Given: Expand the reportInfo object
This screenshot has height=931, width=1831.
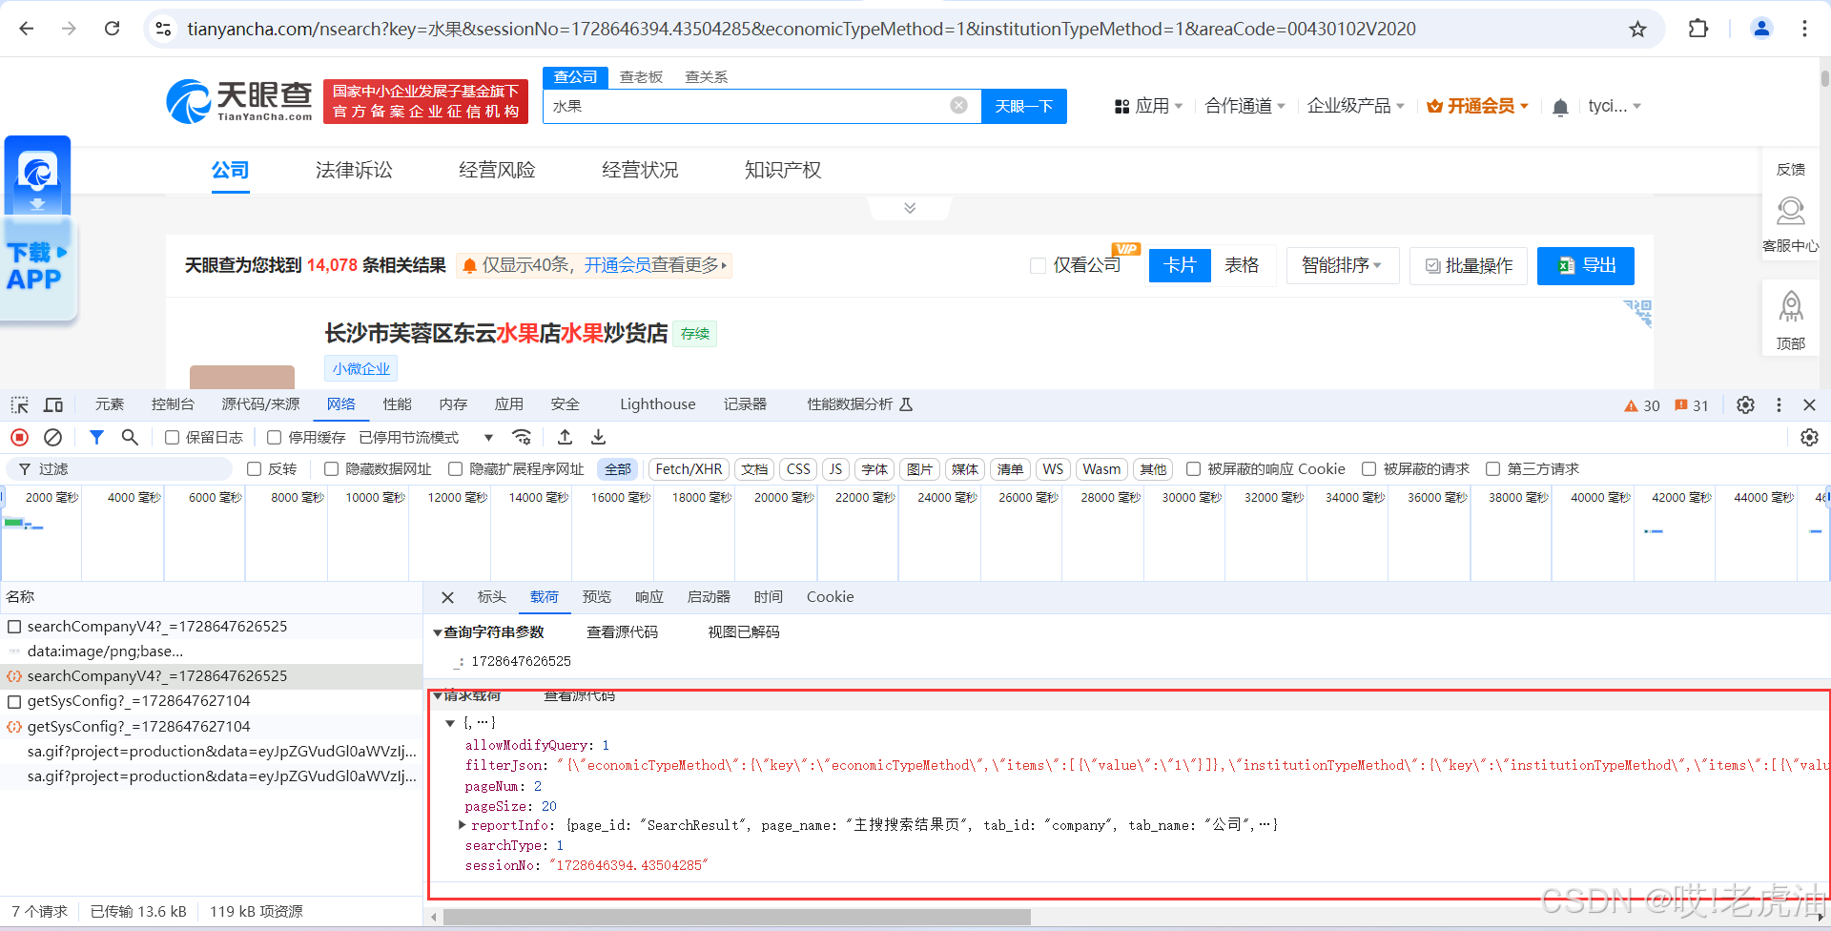Looking at the screenshot, I should (463, 825).
